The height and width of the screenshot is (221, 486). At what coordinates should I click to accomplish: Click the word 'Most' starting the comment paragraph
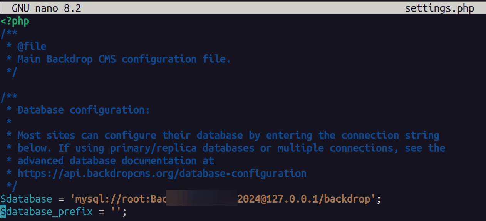pyautogui.click(x=29, y=136)
